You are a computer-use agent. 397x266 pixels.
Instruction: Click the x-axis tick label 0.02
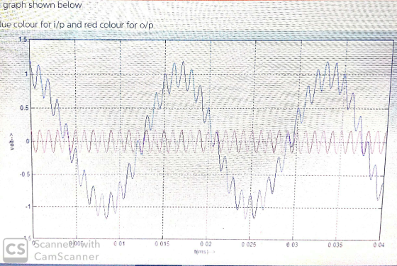point(206,244)
